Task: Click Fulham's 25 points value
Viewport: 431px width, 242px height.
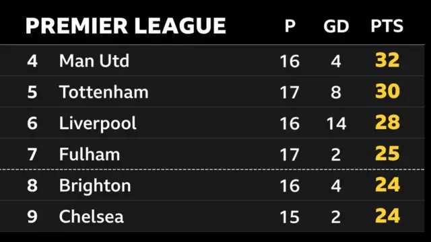Action: pyautogui.click(x=387, y=154)
